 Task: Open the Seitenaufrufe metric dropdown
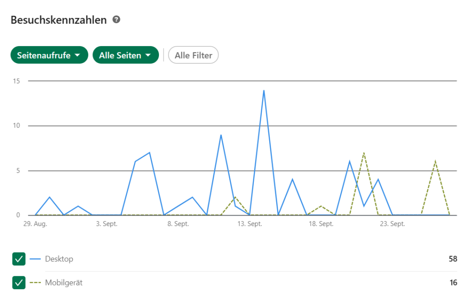tap(49, 55)
